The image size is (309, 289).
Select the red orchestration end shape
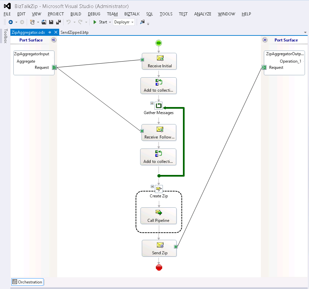click(159, 268)
